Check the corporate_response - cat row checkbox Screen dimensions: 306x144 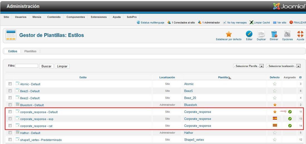[10, 126]
